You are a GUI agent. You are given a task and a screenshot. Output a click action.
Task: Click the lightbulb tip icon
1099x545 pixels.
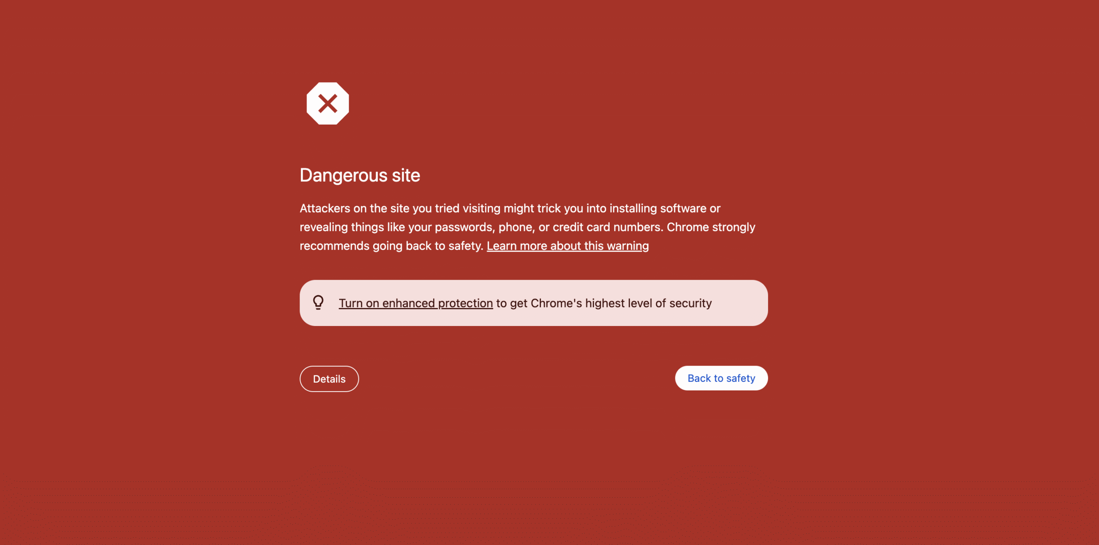(318, 302)
